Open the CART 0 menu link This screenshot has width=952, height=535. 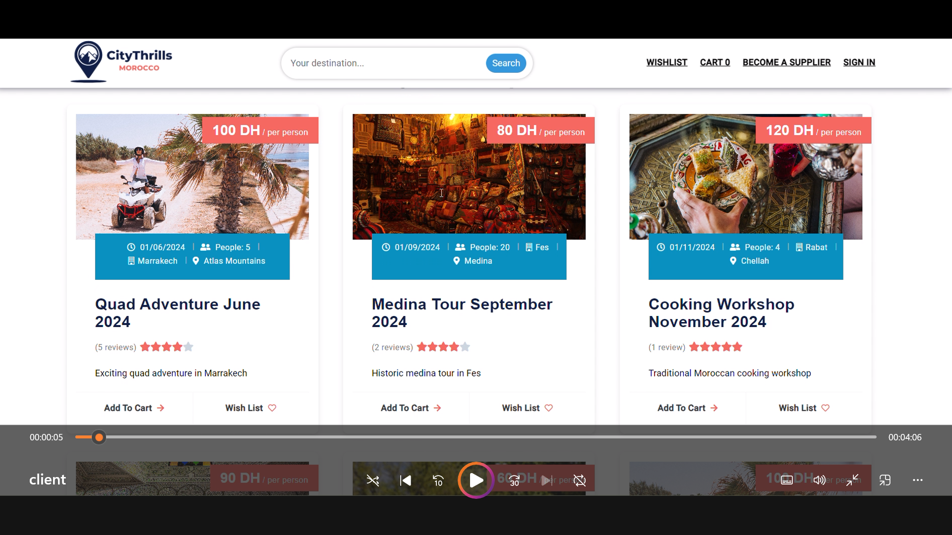click(714, 62)
